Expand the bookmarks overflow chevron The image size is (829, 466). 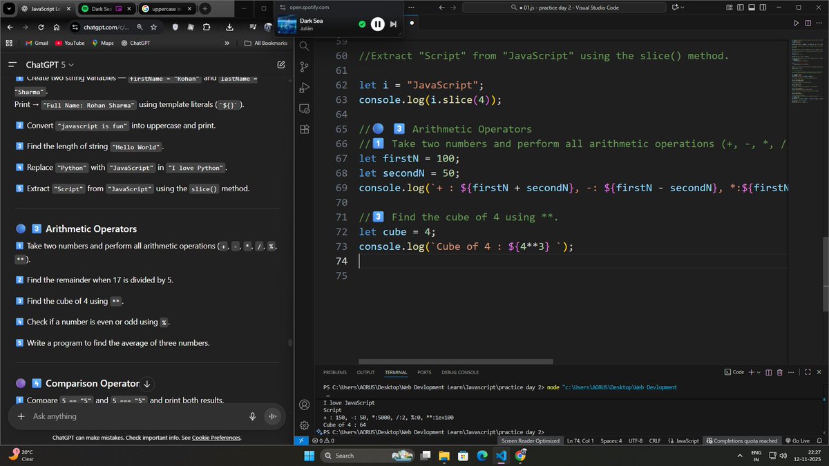[227, 42]
